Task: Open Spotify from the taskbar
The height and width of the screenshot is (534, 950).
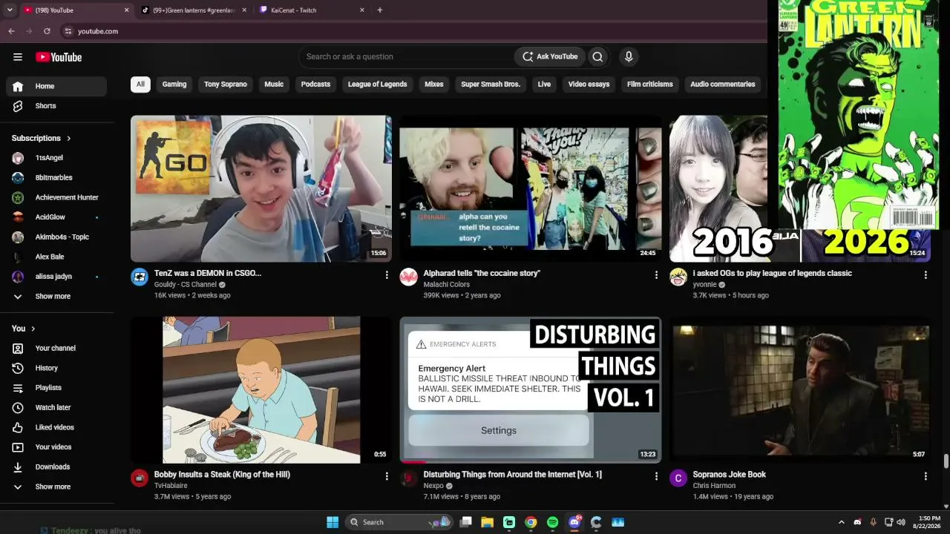Action: pyautogui.click(x=553, y=522)
